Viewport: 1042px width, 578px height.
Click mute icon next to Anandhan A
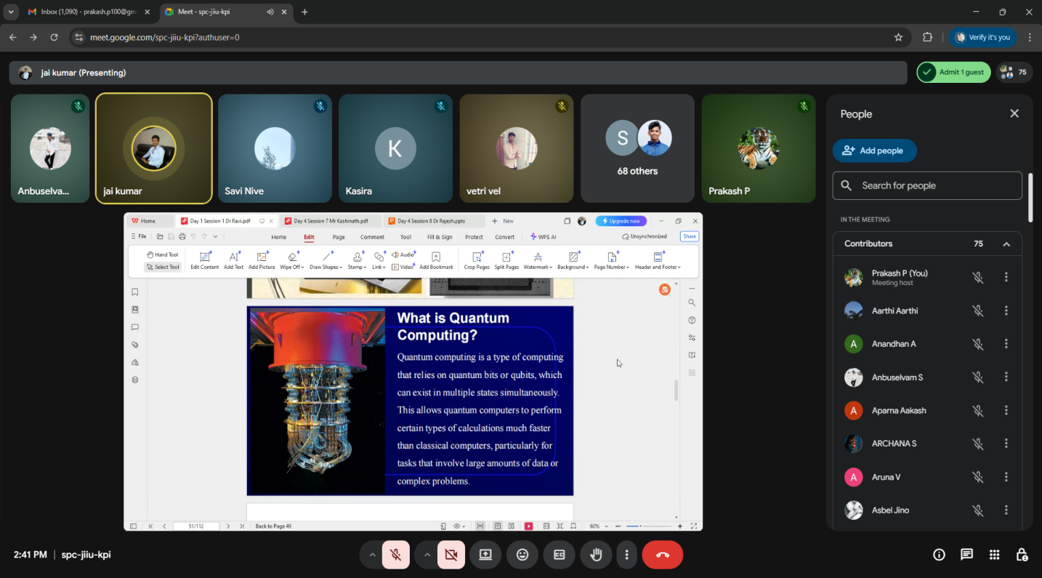(x=978, y=344)
